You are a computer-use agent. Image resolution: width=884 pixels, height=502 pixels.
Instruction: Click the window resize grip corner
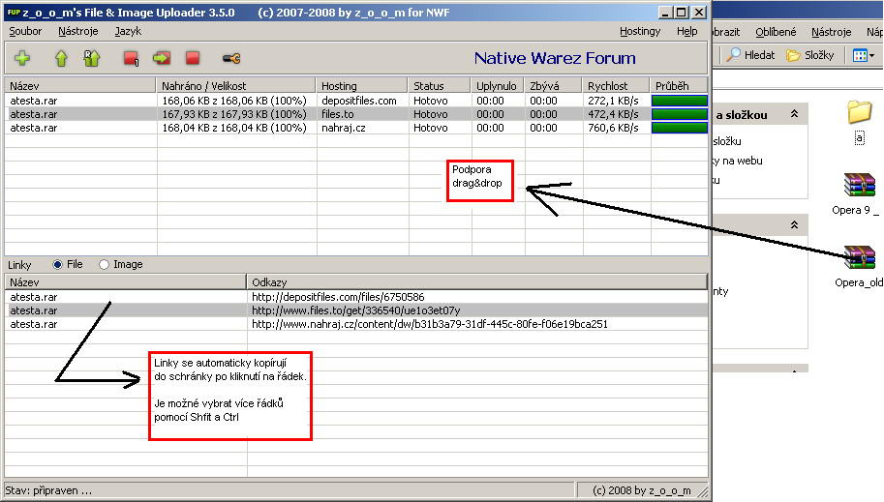703,492
